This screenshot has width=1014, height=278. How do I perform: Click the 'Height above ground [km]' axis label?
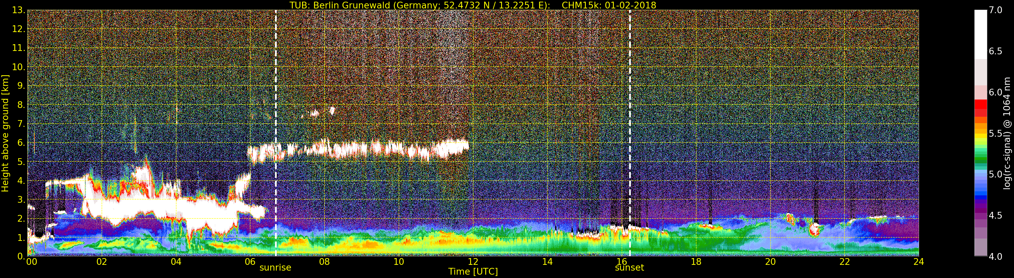point(5,133)
